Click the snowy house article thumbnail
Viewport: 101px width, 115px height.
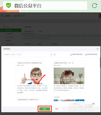pos(69,100)
